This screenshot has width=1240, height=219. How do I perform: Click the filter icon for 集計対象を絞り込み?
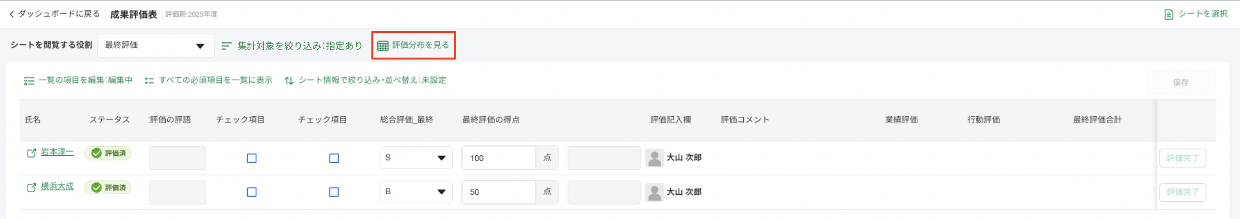[226, 46]
